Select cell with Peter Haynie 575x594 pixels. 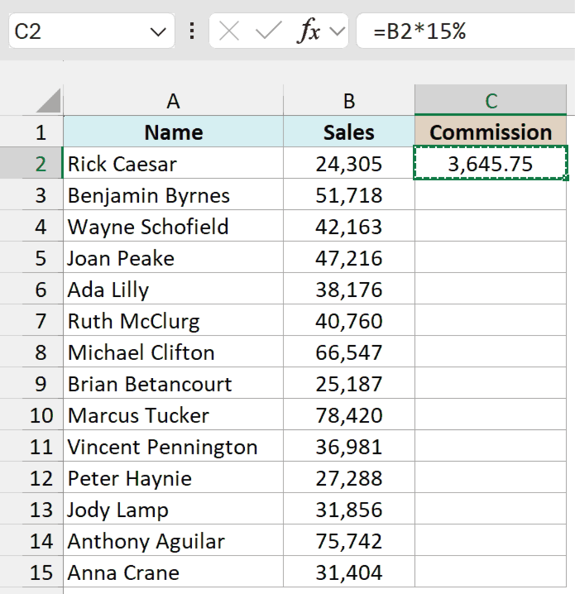tap(174, 477)
